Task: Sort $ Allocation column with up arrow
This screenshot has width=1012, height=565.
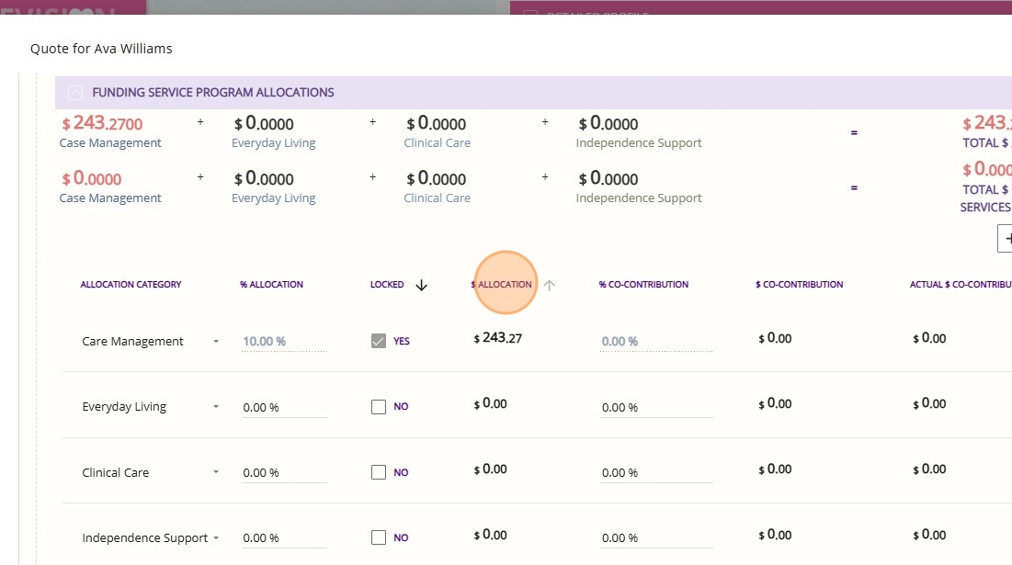Action: click(x=550, y=285)
